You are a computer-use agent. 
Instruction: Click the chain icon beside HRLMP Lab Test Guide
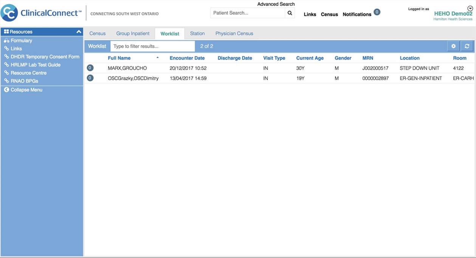click(6, 64)
